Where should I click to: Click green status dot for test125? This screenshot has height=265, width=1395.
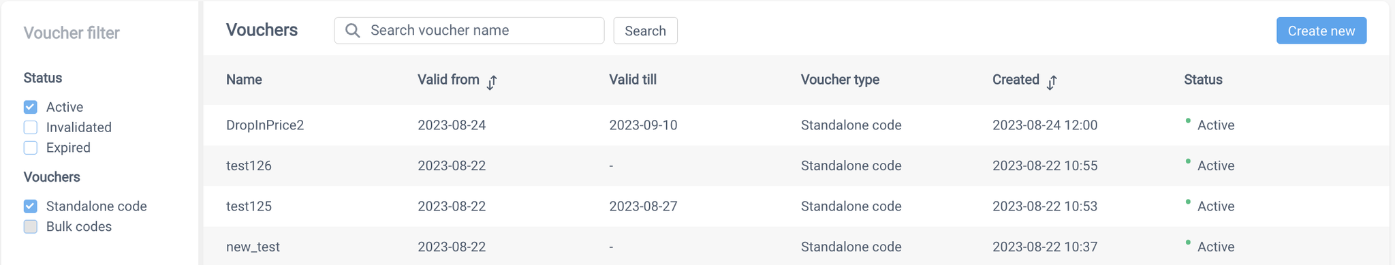tap(1188, 202)
